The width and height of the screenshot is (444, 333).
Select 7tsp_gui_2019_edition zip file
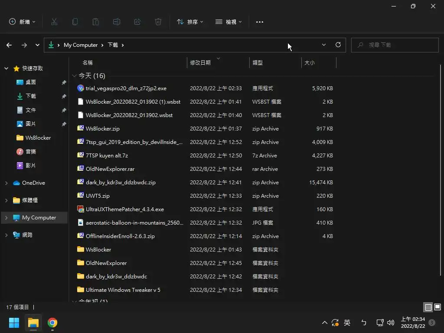point(134,142)
